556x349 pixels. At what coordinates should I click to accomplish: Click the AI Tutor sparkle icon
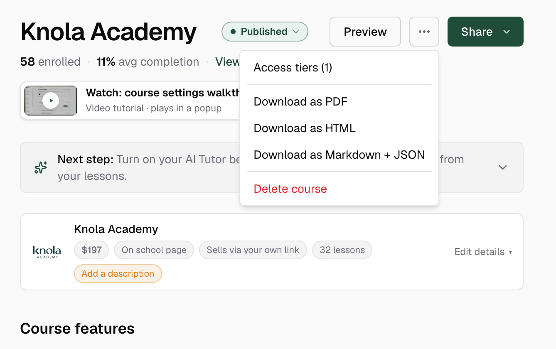pyautogui.click(x=41, y=167)
